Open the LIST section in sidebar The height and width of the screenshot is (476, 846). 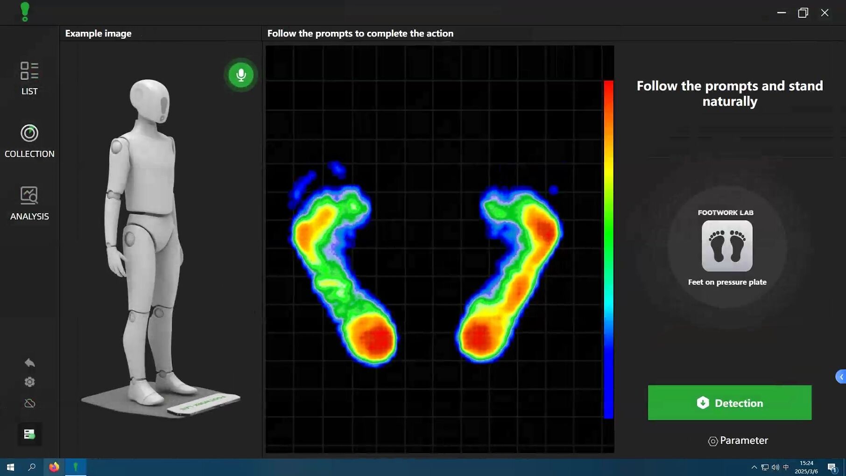[x=29, y=78]
